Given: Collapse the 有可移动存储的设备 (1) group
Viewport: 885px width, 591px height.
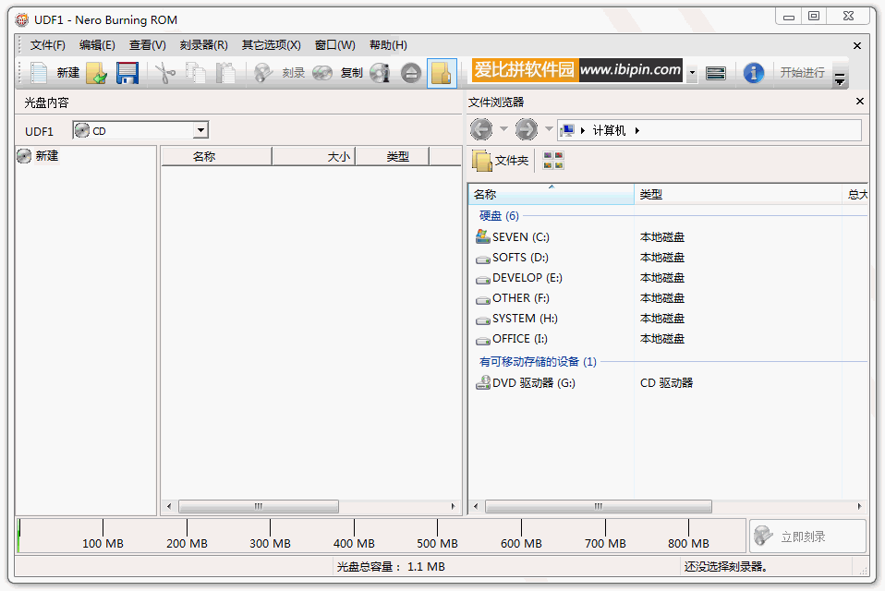Looking at the screenshot, I should click(538, 361).
